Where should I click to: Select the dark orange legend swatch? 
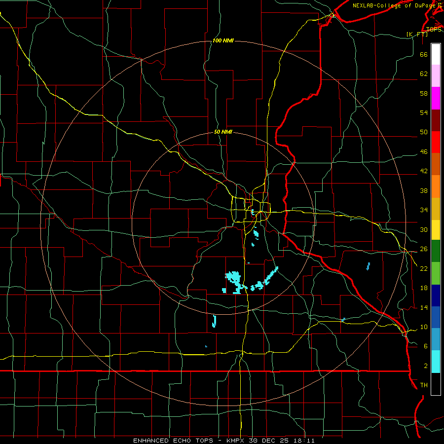coord(436,164)
